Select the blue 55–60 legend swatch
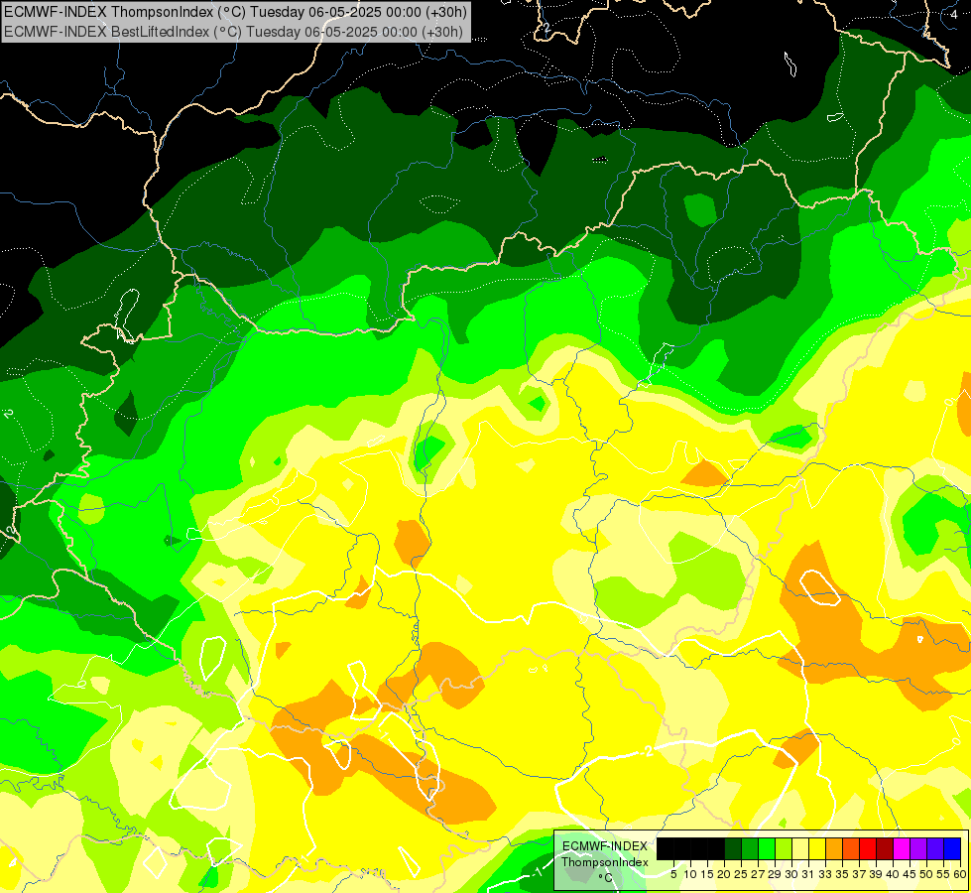Image resolution: width=971 pixels, height=893 pixels. pos(952,848)
